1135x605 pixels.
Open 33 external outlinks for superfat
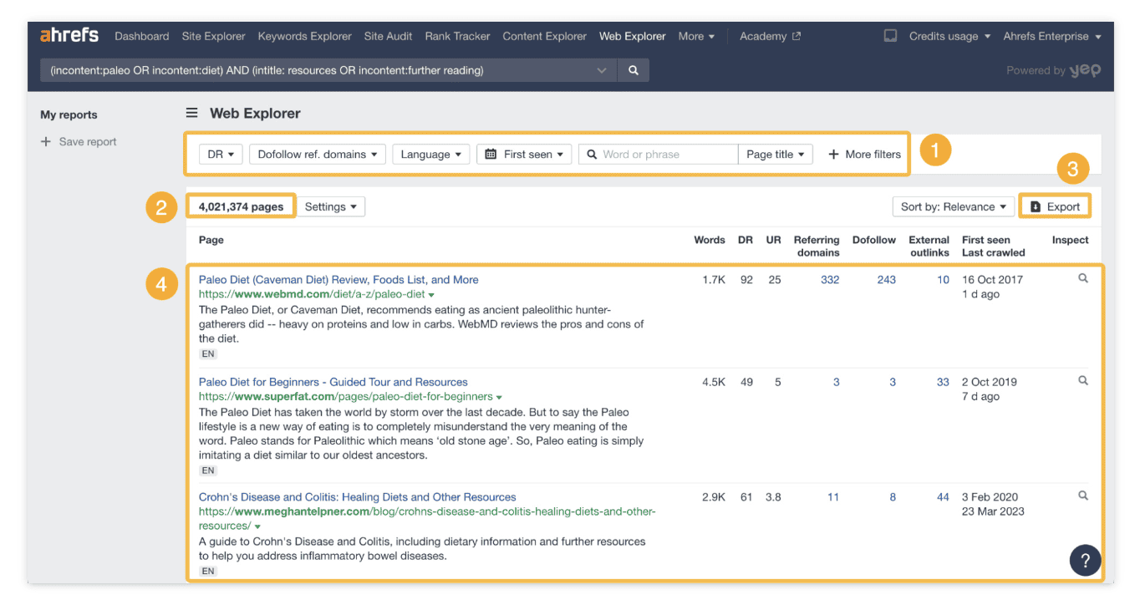point(943,382)
